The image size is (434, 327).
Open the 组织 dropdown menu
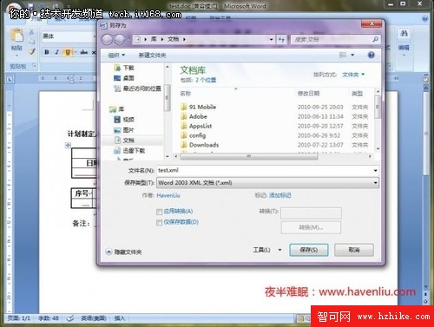click(x=116, y=55)
